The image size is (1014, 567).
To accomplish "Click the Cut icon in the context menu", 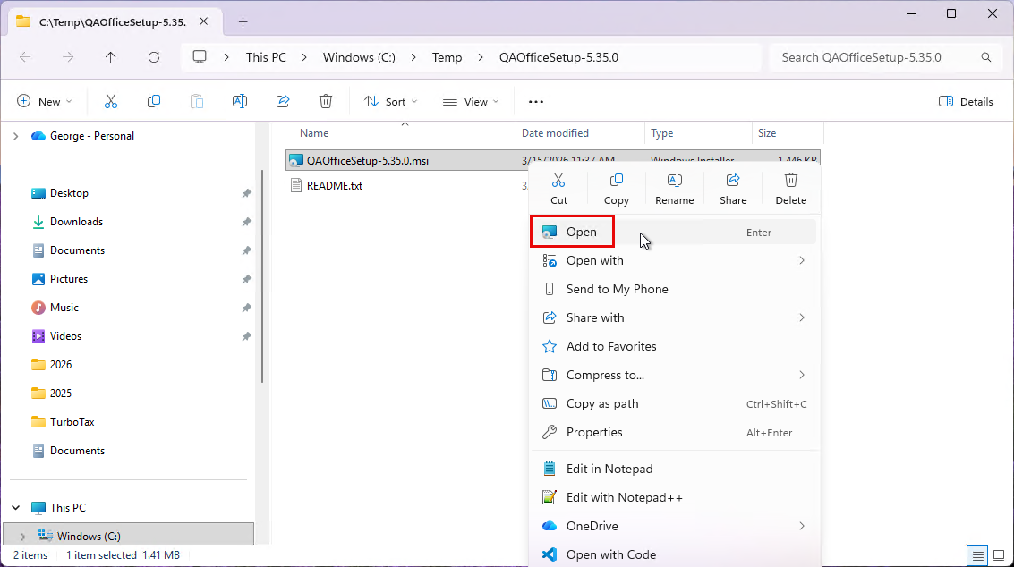I will click(x=558, y=188).
